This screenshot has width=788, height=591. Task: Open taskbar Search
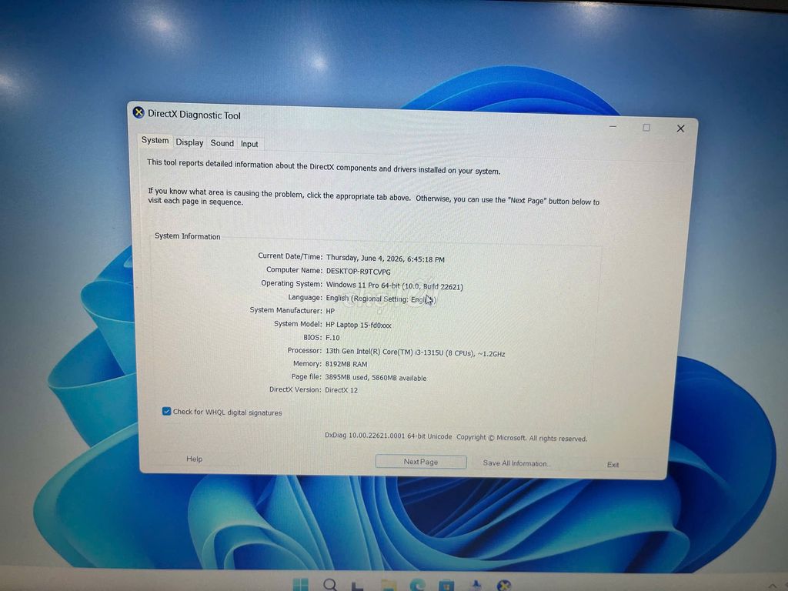click(330, 585)
